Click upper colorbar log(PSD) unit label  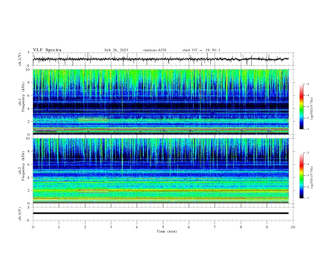(312, 109)
